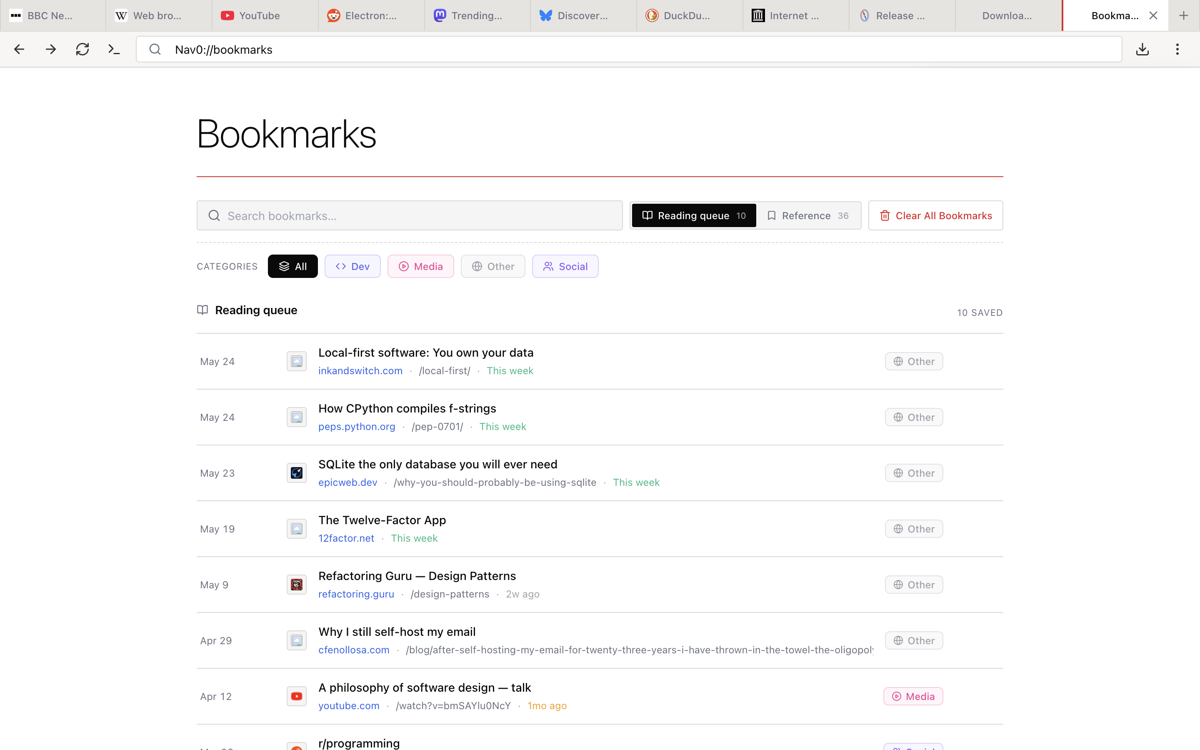The height and width of the screenshot is (750, 1200).
Task: Open the three-dot browser menu
Action: 1177,49
